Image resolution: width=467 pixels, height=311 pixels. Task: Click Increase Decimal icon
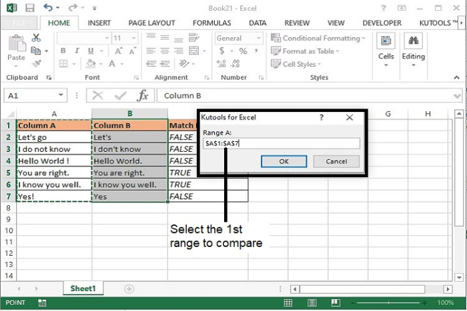(x=221, y=64)
